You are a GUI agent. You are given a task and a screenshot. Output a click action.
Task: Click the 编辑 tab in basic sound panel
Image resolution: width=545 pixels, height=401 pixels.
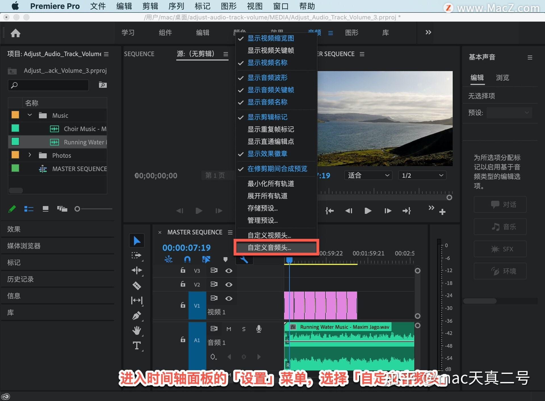(x=477, y=77)
